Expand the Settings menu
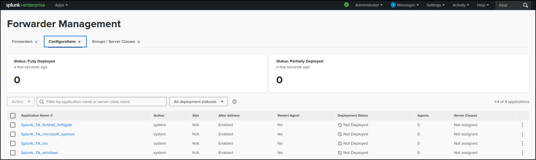 point(436,5)
